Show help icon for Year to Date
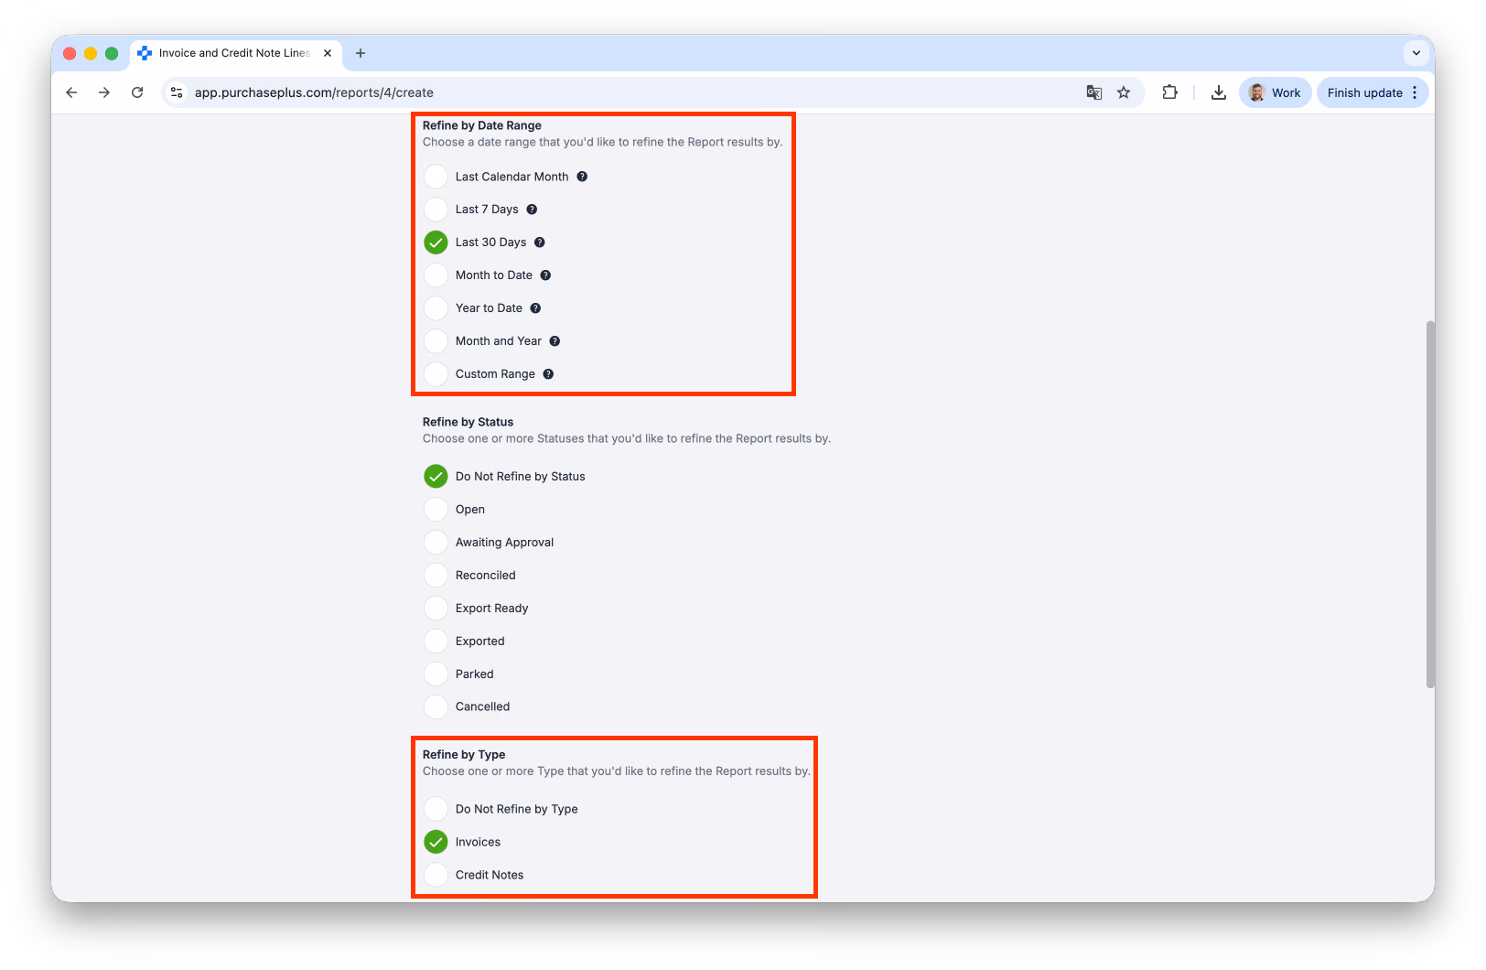 [535, 308]
